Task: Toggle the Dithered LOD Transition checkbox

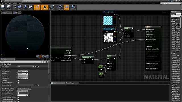Action: pos(18,93)
